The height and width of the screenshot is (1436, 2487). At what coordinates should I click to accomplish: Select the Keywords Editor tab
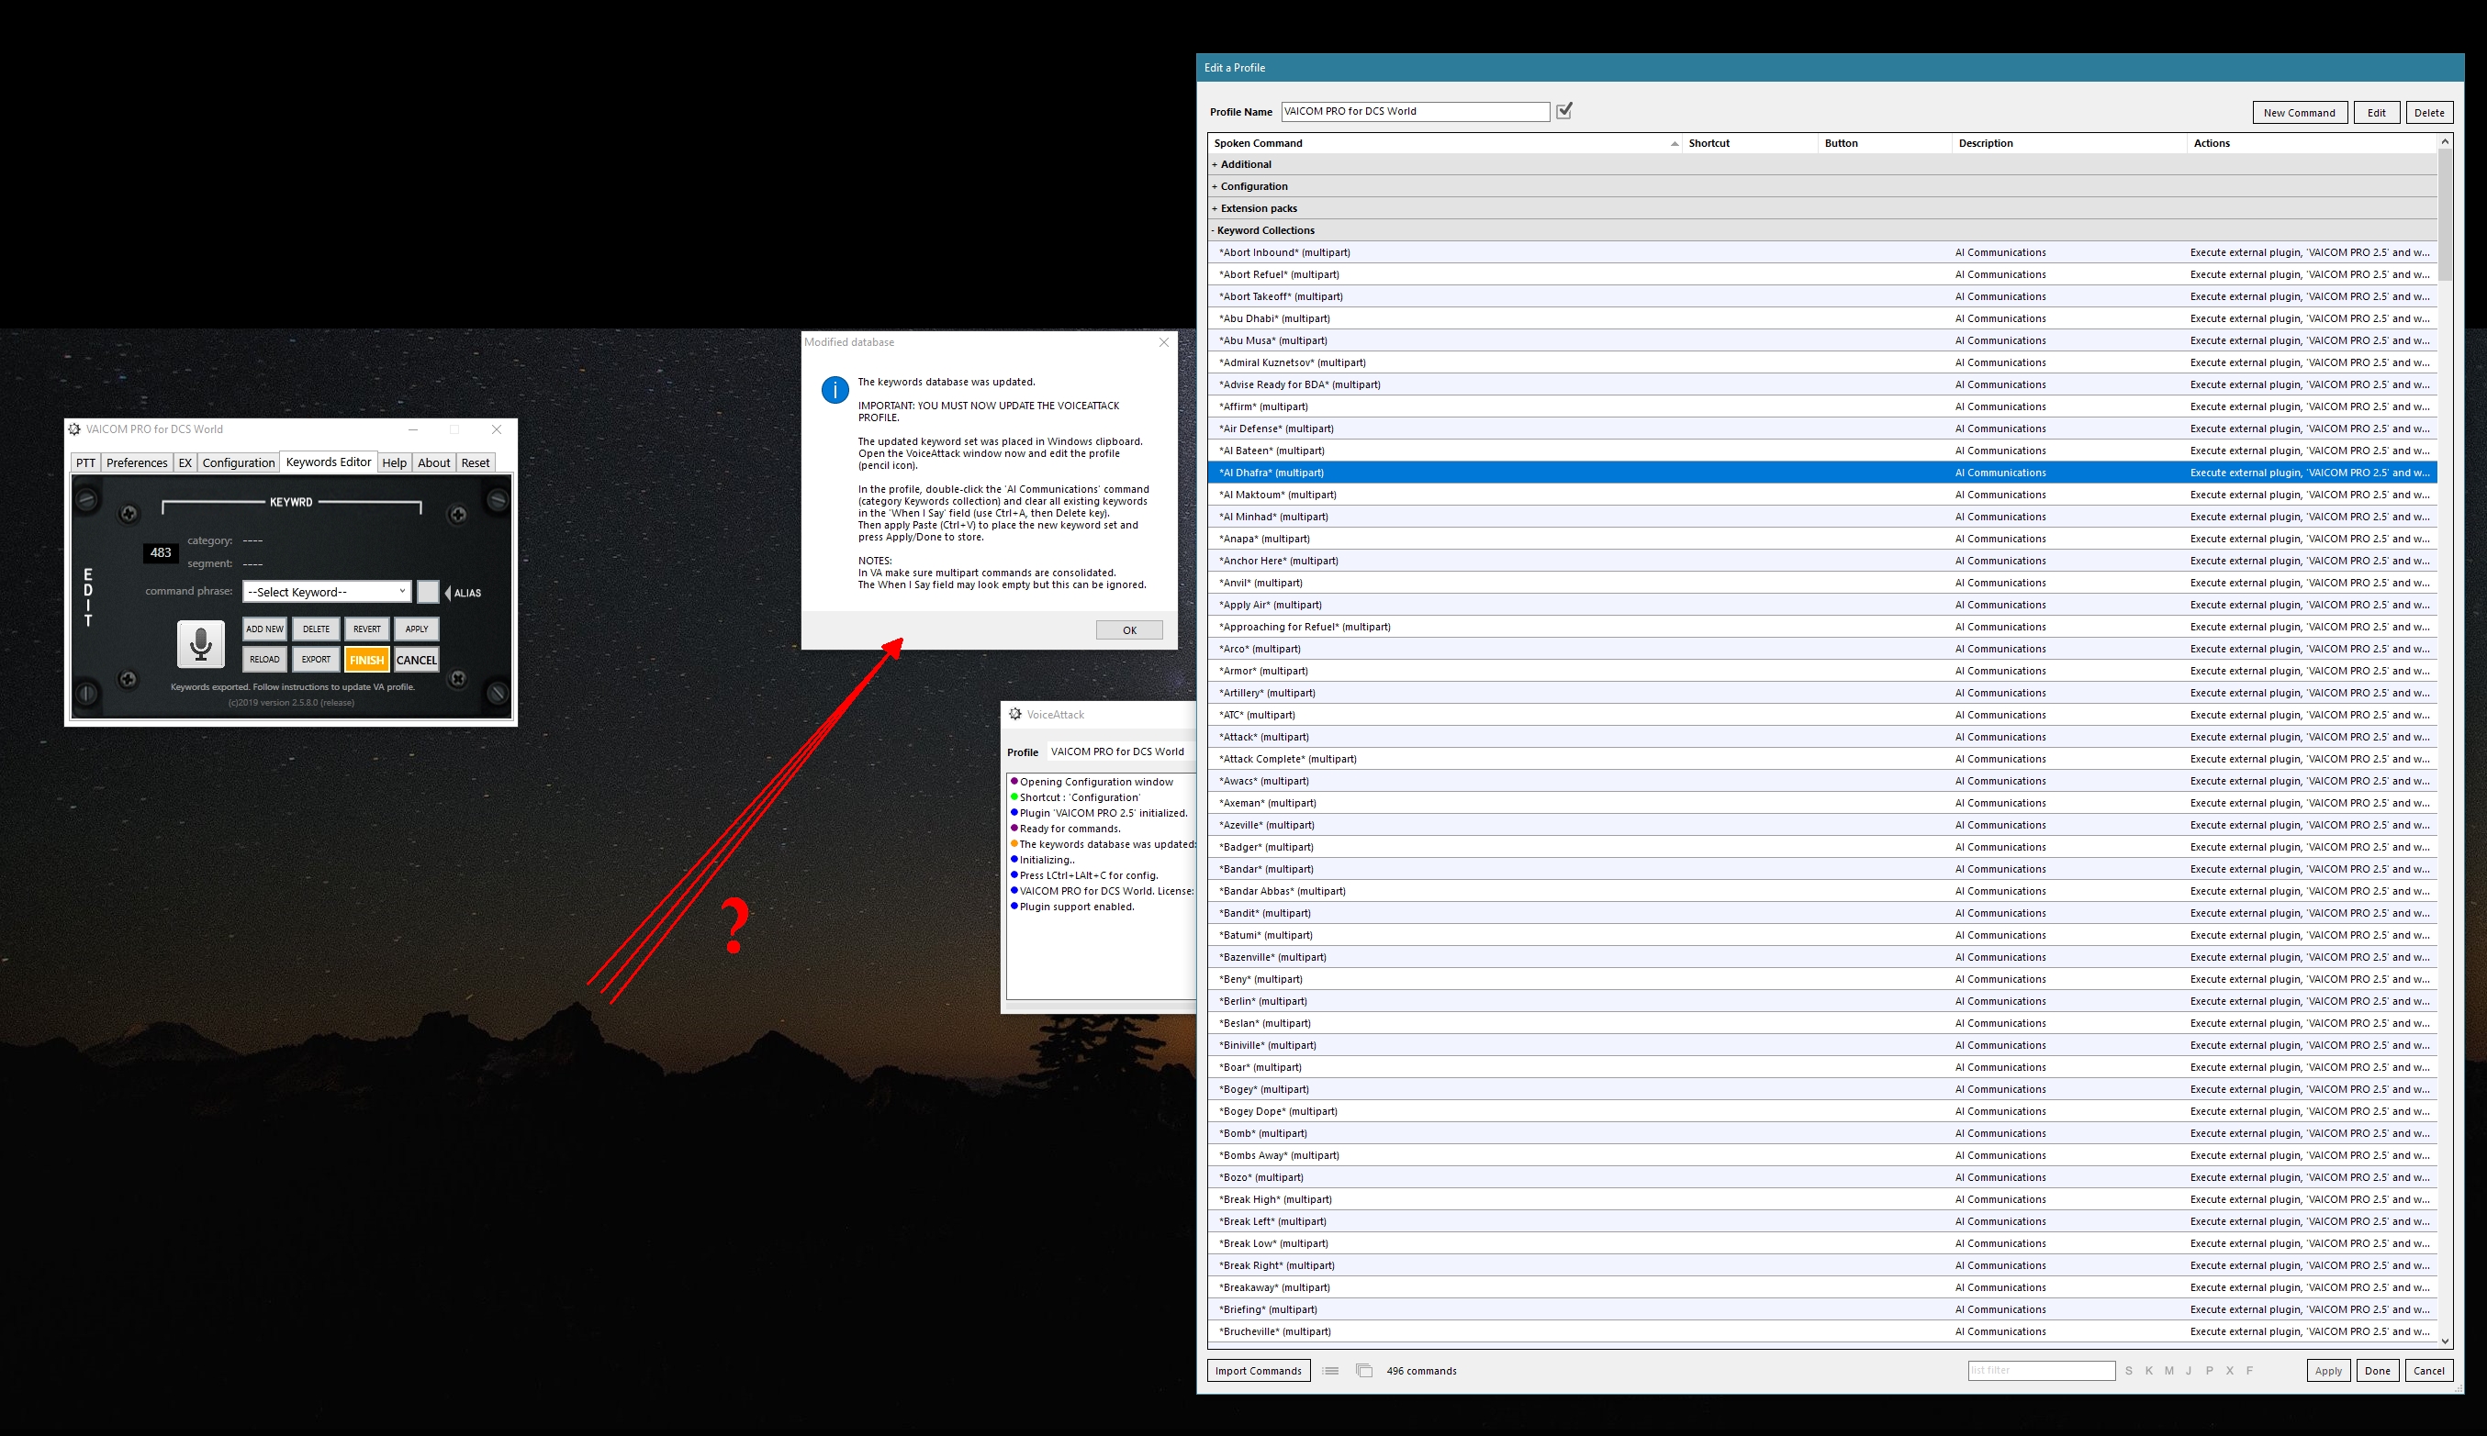[329, 462]
